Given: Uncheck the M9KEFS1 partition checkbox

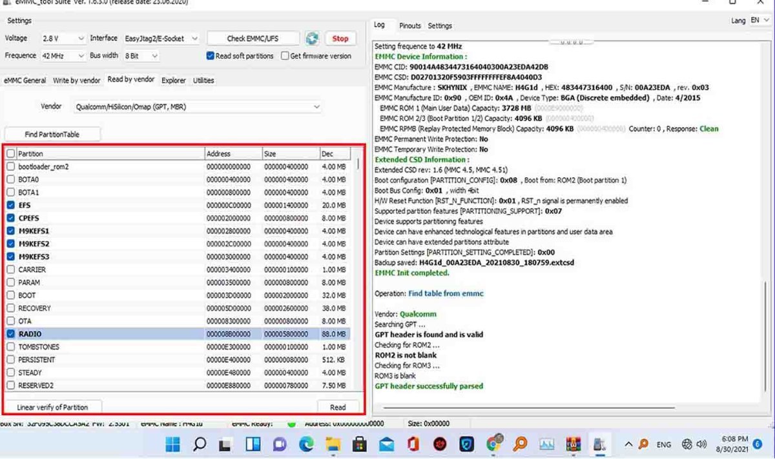Looking at the screenshot, I should click(x=11, y=231).
